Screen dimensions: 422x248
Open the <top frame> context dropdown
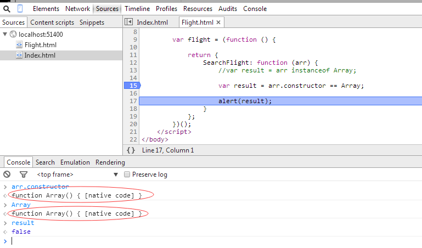77,174
